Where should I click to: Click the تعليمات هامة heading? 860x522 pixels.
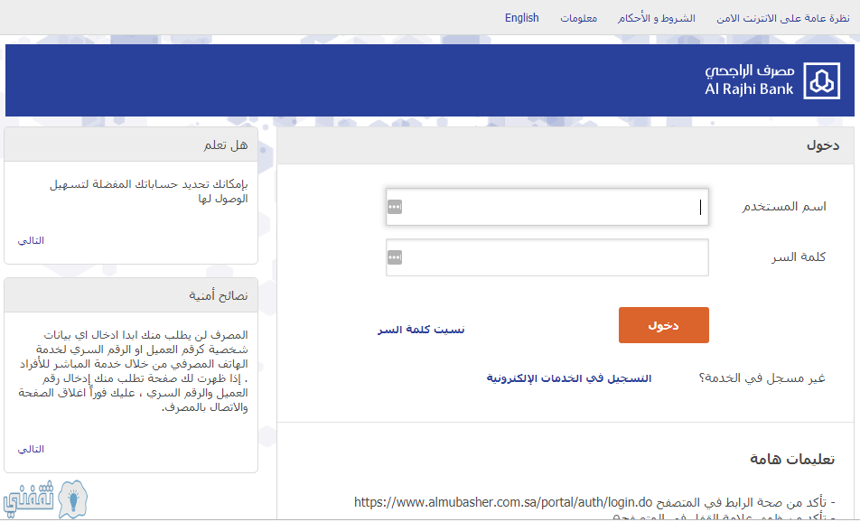click(792, 459)
